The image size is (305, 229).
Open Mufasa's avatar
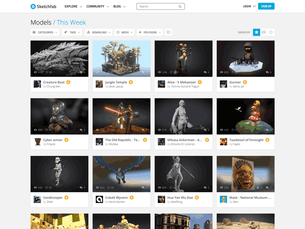point(99,141)
